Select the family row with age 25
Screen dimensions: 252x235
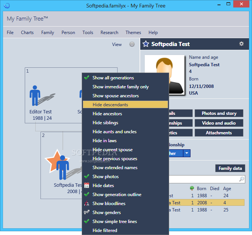pyautogui.click(x=207, y=210)
